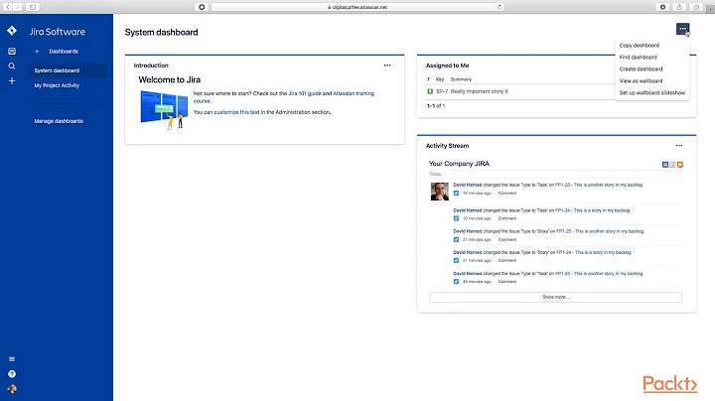Open Introduction gadget options menu
Viewport: 715px width, 401px height.
tap(387, 66)
